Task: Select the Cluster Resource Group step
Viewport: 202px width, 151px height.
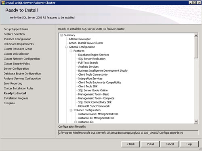Action: tap(18, 49)
